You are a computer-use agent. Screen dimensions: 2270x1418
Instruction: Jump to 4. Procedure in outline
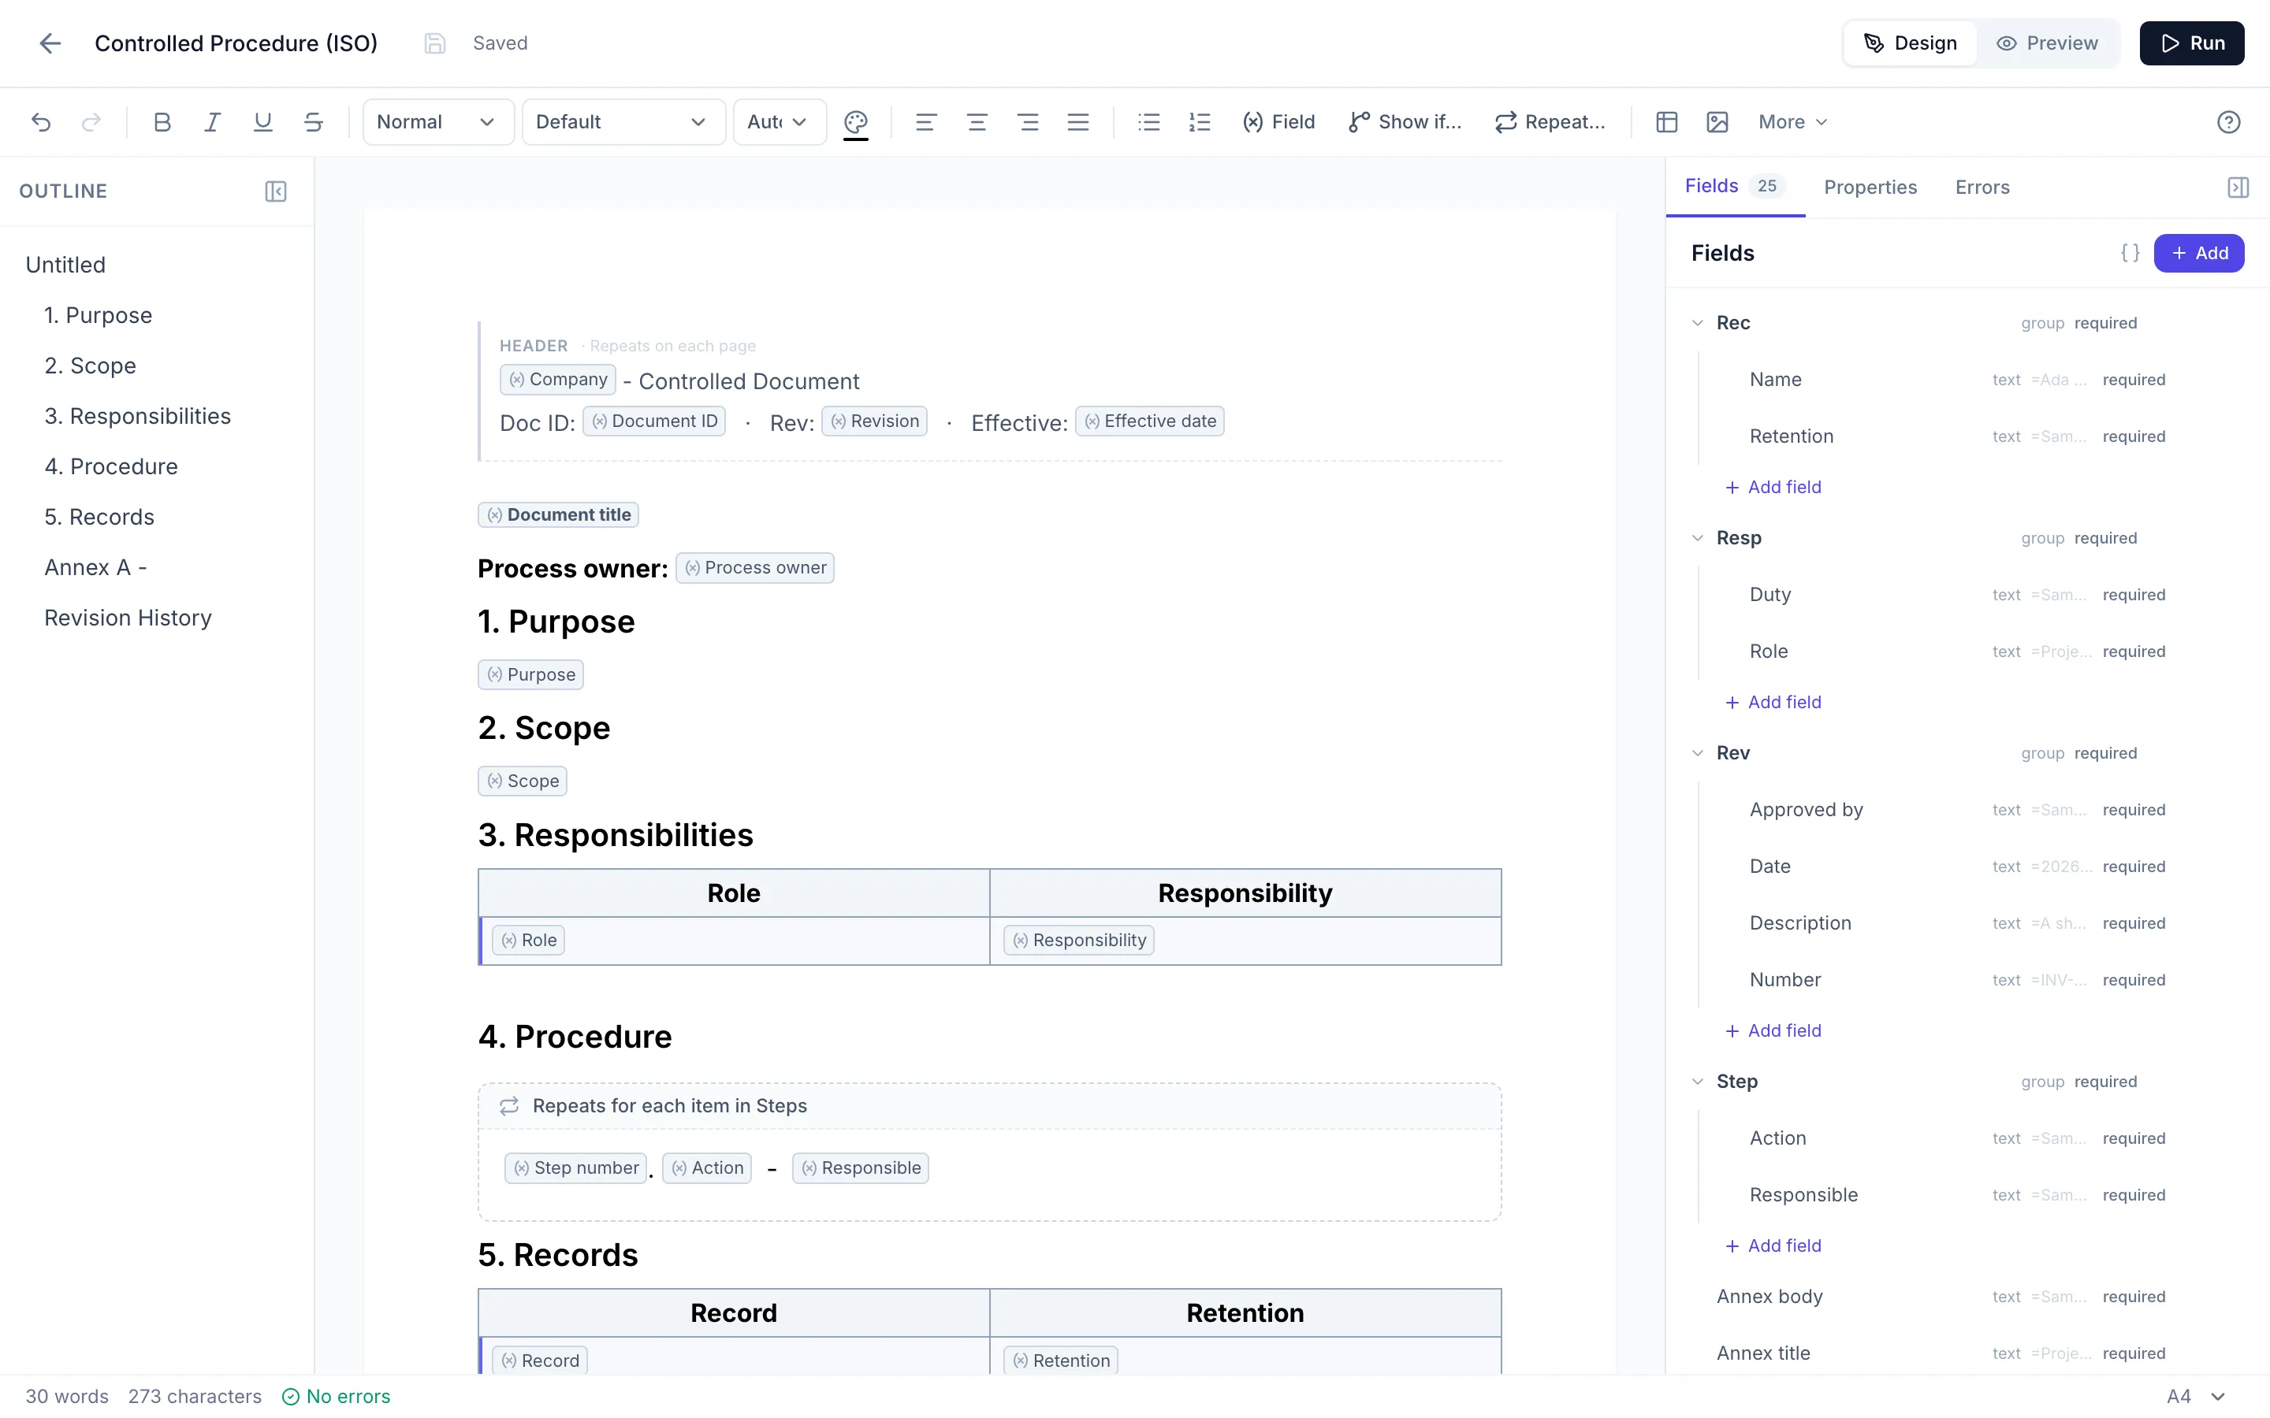[x=110, y=466]
